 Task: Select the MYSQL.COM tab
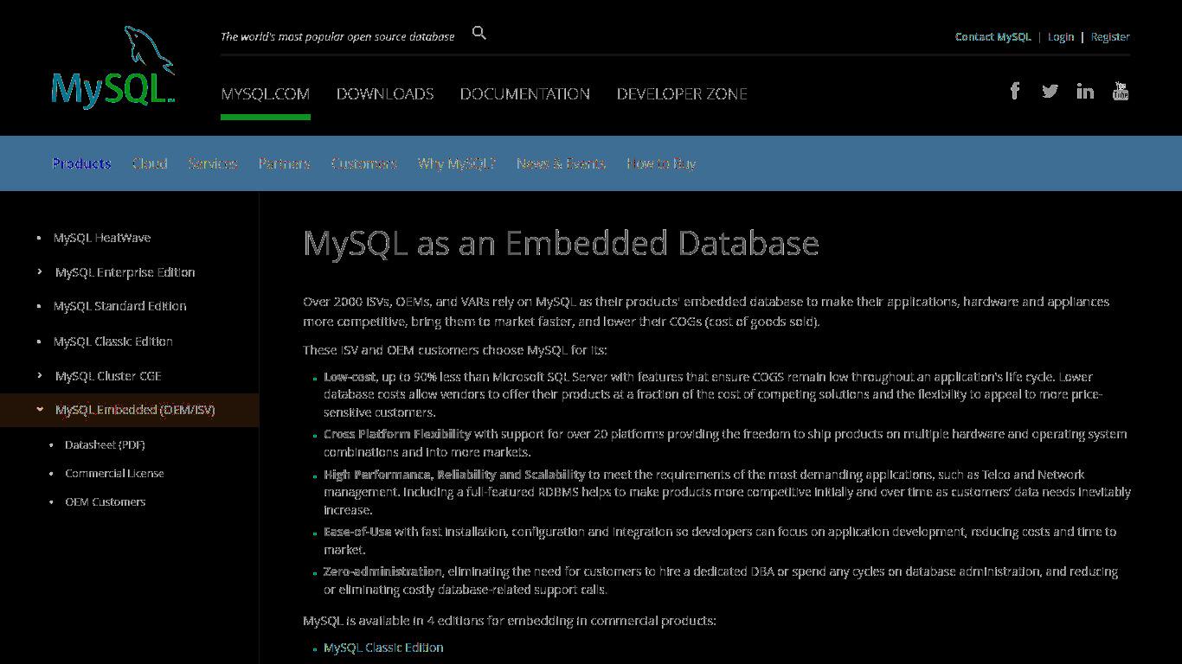pyautogui.click(x=265, y=93)
